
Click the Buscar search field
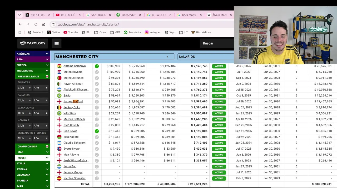point(217,43)
